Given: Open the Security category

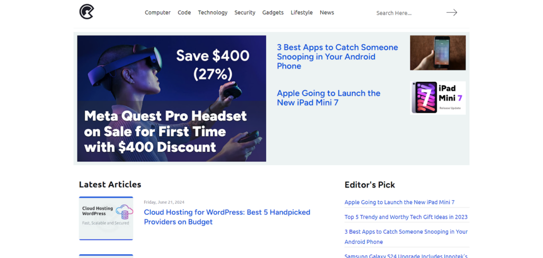Looking at the screenshot, I should click(x=244, y=13).
